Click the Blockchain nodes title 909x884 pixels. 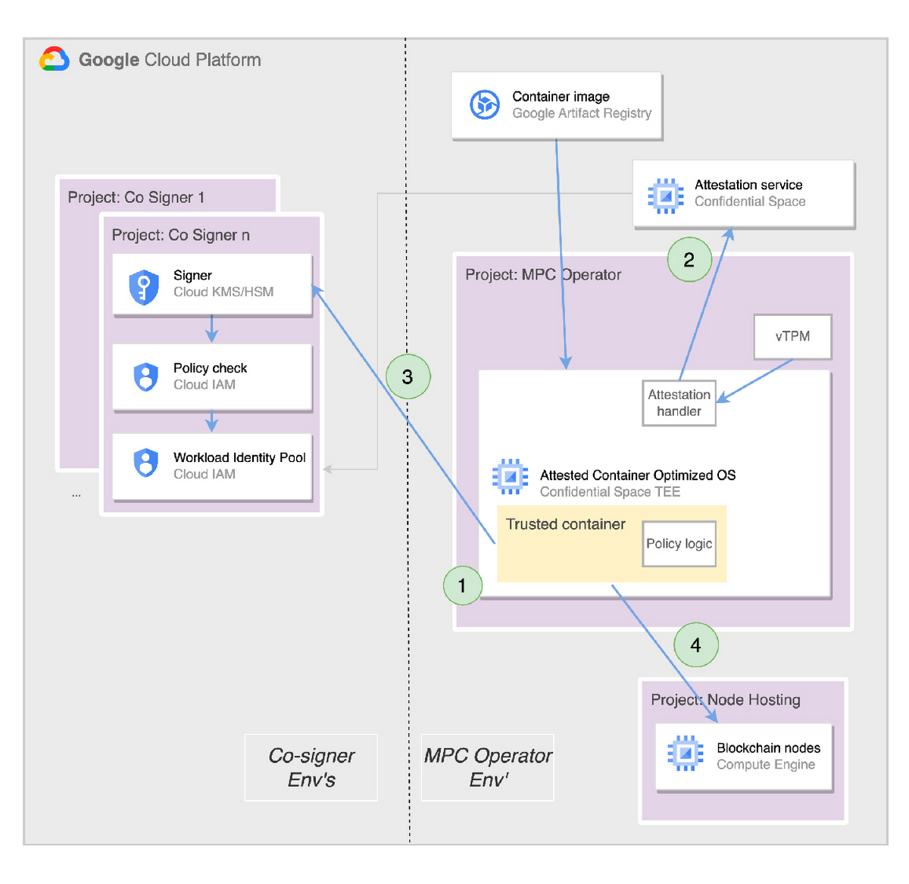click(768, 748)
